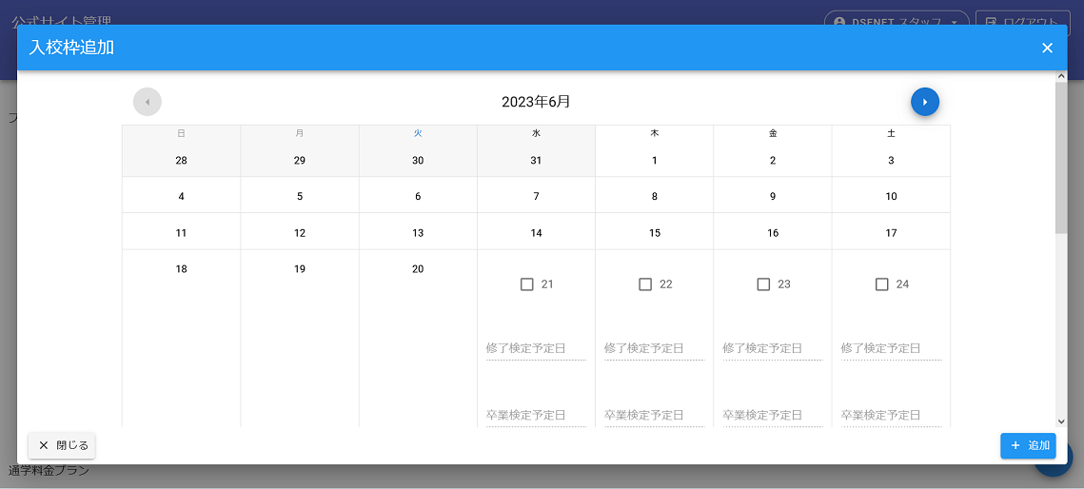Open the DSENET スタッフ user dropdown
This screenshot has width=1084, height=489.
click(896, 22)
